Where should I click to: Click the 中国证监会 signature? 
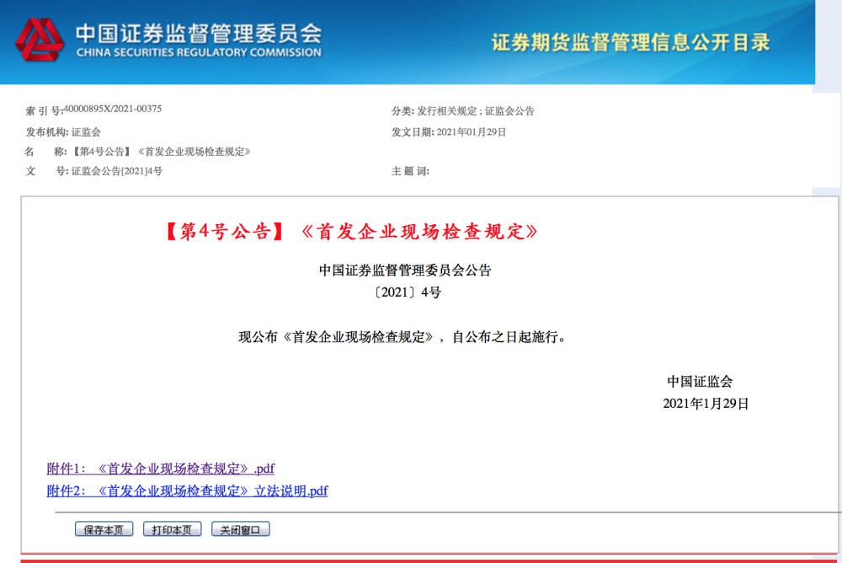pyautogui.click(x=700, y=381)
